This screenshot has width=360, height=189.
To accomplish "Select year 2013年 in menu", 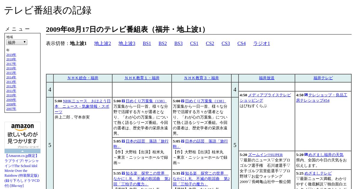I will (x=11, y=82).
